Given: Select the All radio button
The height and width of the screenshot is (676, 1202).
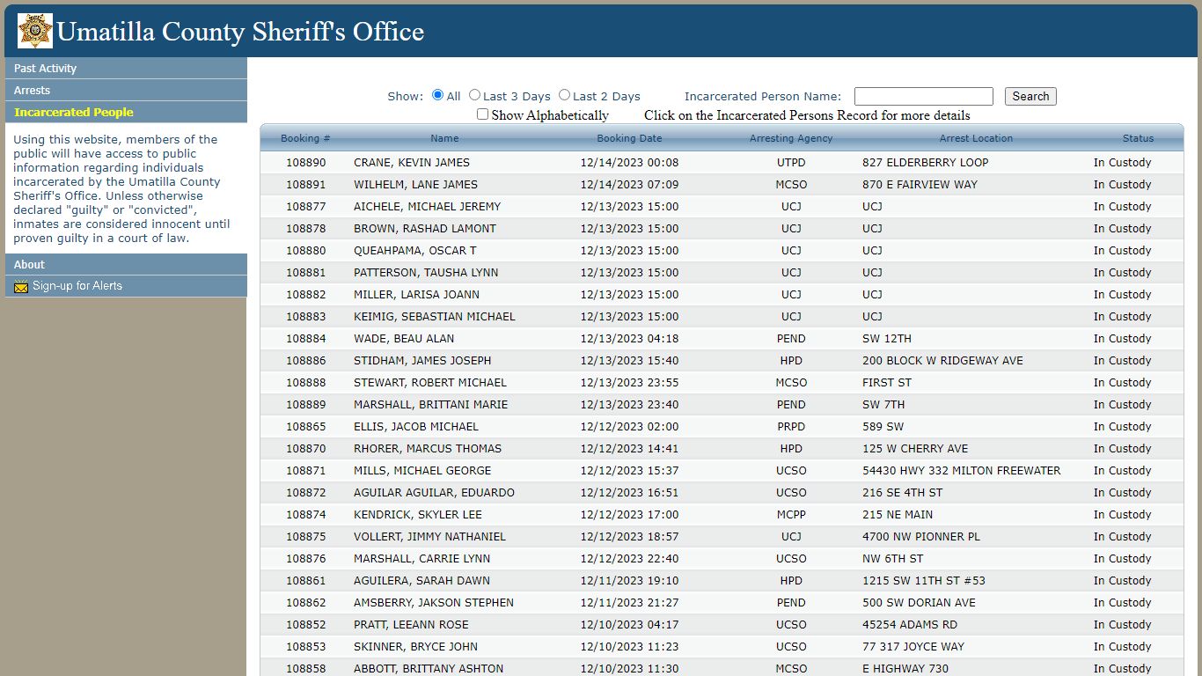Looking at the screenshot, I should point(437,95).
